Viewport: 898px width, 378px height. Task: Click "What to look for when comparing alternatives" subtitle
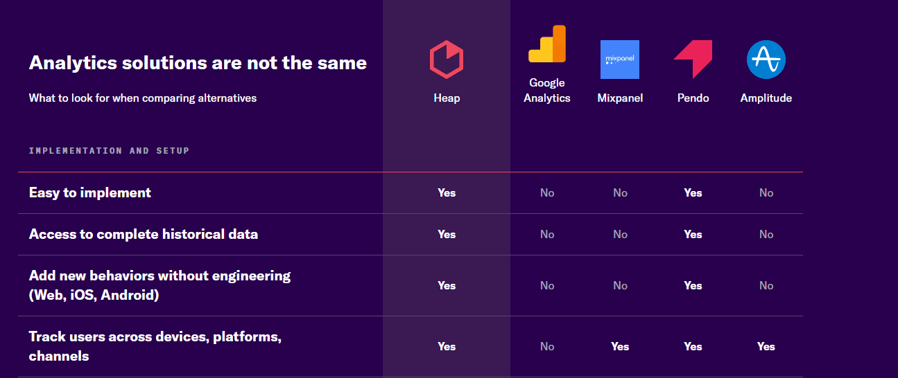(143, 98)
